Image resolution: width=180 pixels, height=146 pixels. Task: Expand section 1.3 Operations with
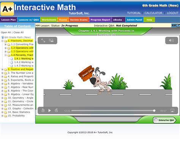[x=6, y=51]
